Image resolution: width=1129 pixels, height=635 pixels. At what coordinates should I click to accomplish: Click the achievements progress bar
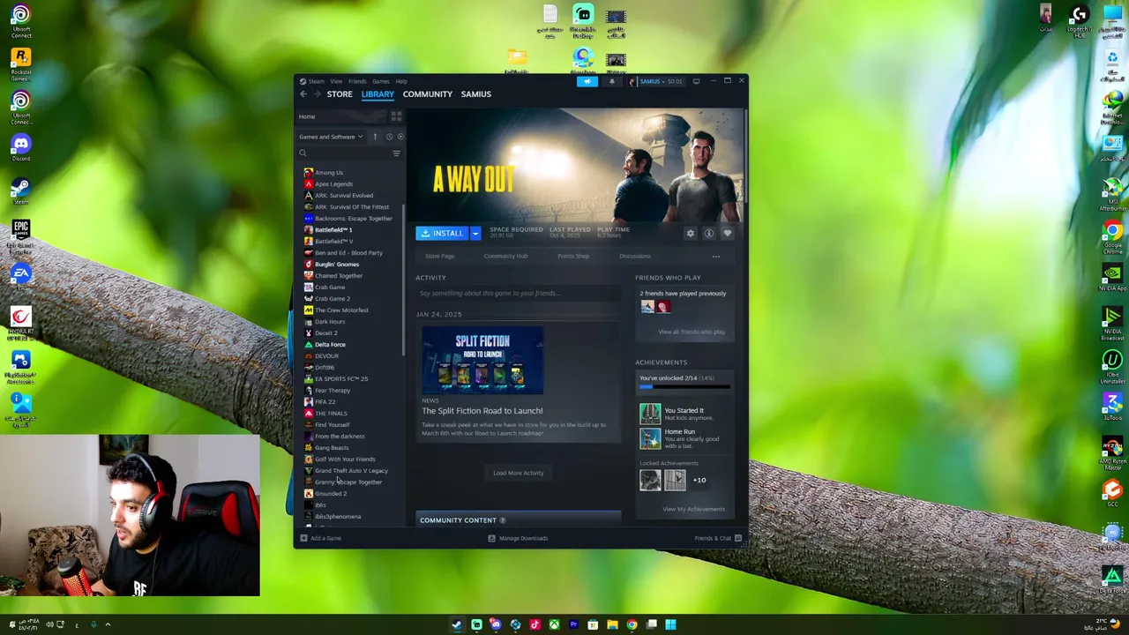(x=685, y=387)
